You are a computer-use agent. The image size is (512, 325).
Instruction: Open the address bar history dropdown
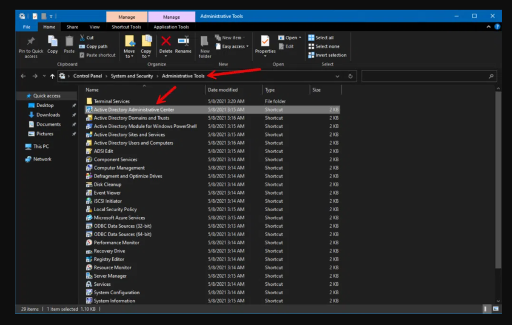338,76
